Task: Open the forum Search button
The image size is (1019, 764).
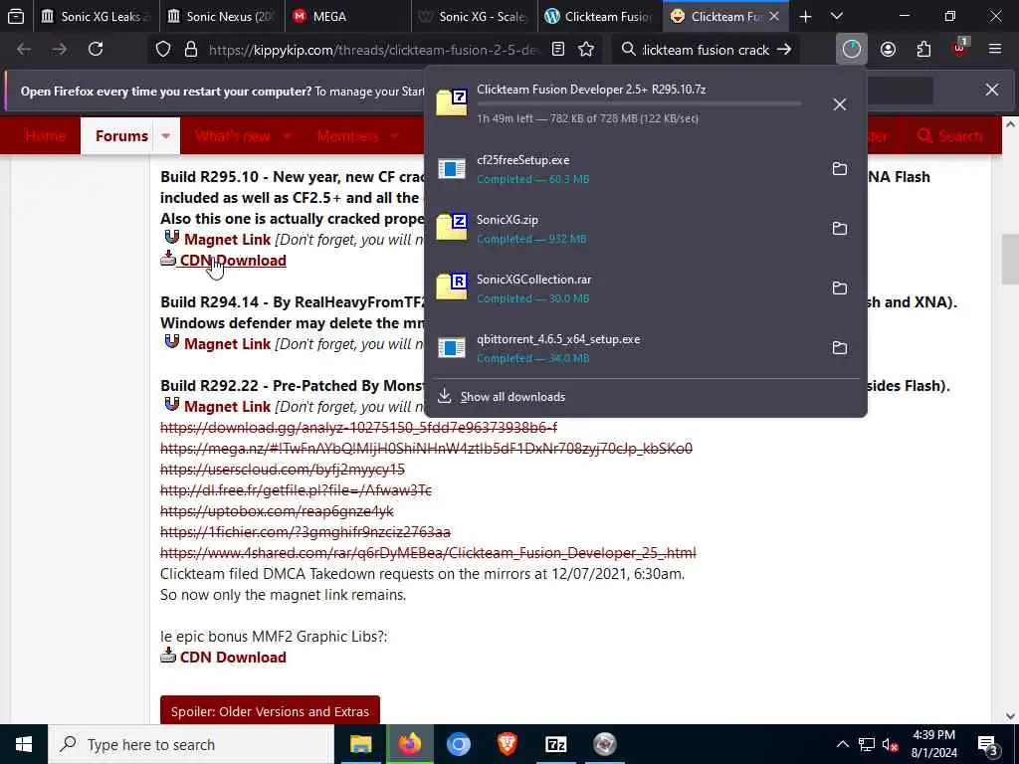Action: pos(949,135)
